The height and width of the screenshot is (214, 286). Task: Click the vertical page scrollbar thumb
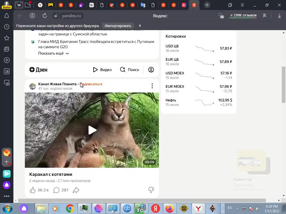coord(283,85)
